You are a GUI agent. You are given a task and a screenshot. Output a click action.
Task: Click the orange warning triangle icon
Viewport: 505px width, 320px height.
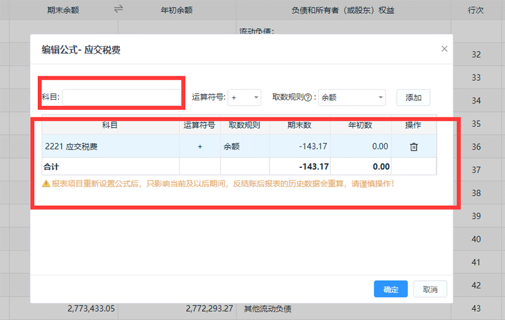coord(46,184)
